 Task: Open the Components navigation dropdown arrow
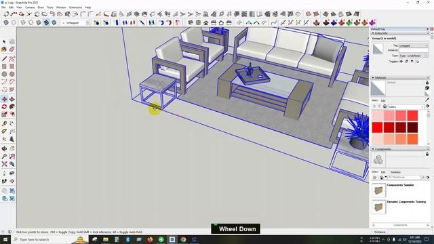point(386,178)
